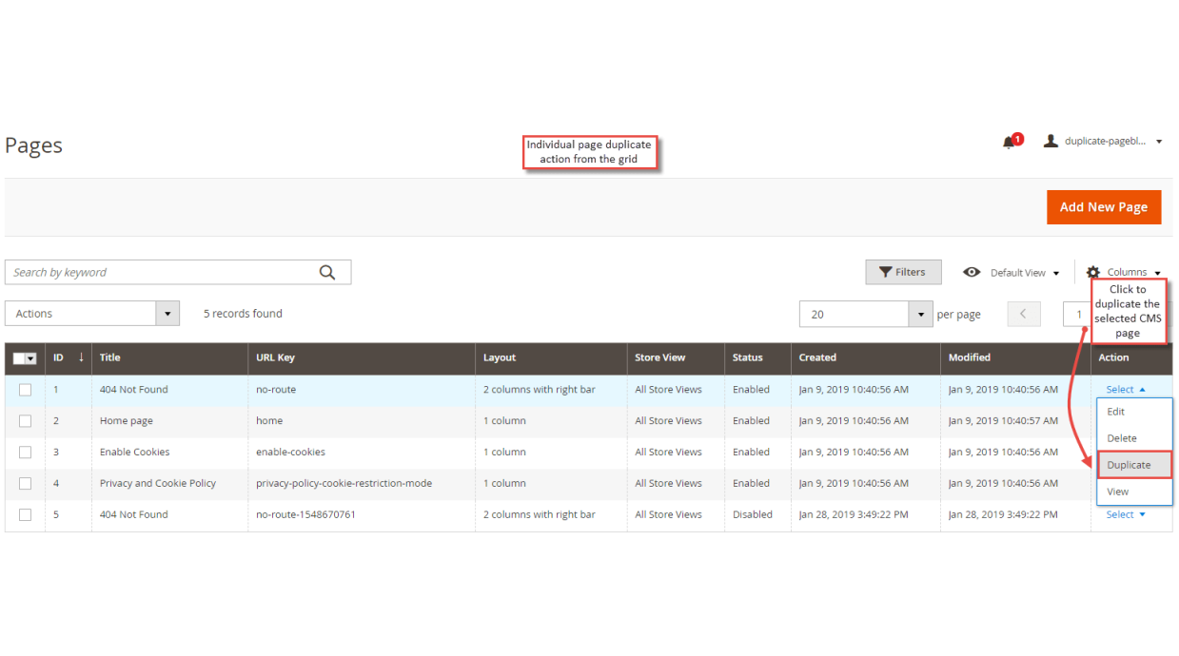Click the eye icon beside Default View
Viewport: 1179px width, 656px height.
972,272
